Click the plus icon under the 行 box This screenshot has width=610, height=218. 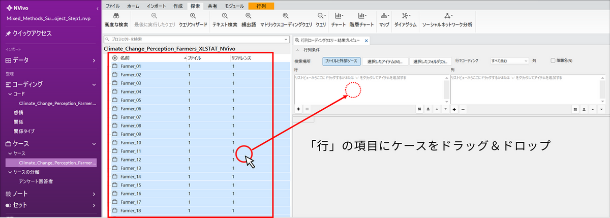click(298, 109)
